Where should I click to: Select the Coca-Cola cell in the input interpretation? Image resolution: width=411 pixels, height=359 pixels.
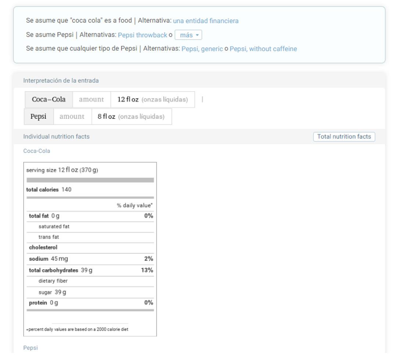coord(49,99)
